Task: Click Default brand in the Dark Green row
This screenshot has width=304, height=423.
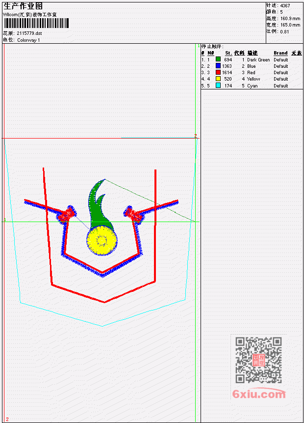Action: click(x=281, y=60)
